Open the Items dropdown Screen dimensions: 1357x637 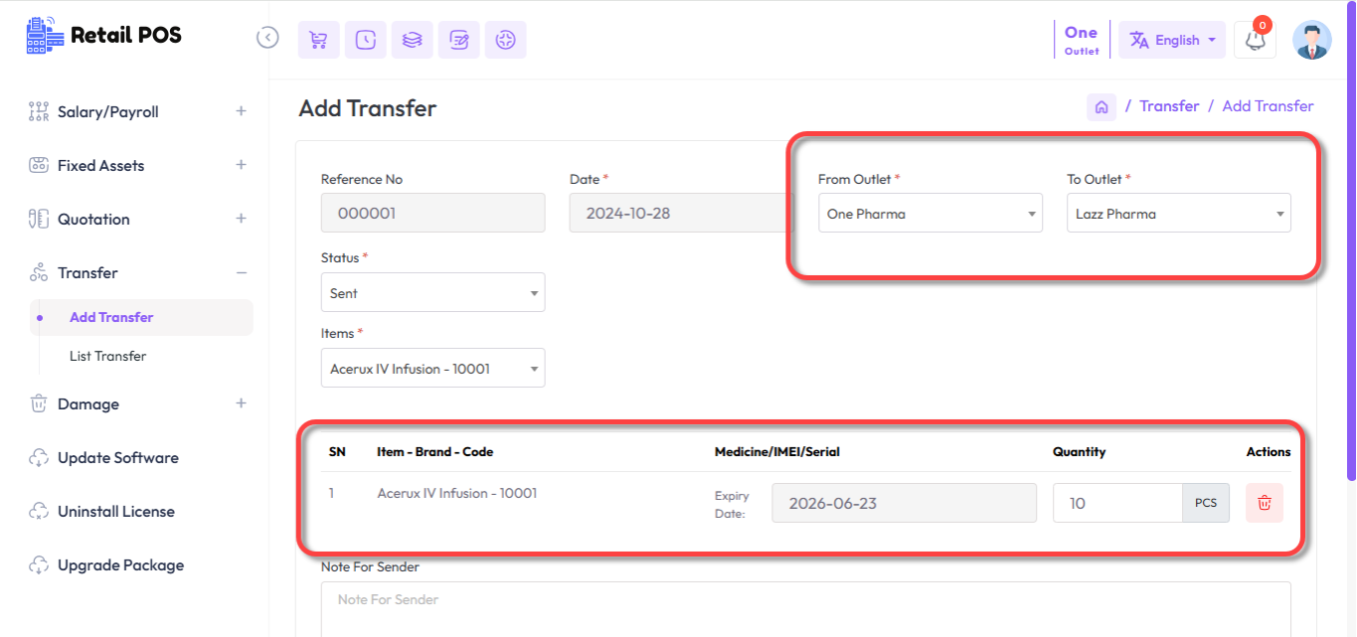pyautogui.click(x=432, y=369)
